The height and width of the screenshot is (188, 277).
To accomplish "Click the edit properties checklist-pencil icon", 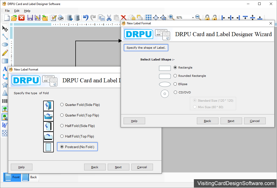I will click(x=53, y=18).
